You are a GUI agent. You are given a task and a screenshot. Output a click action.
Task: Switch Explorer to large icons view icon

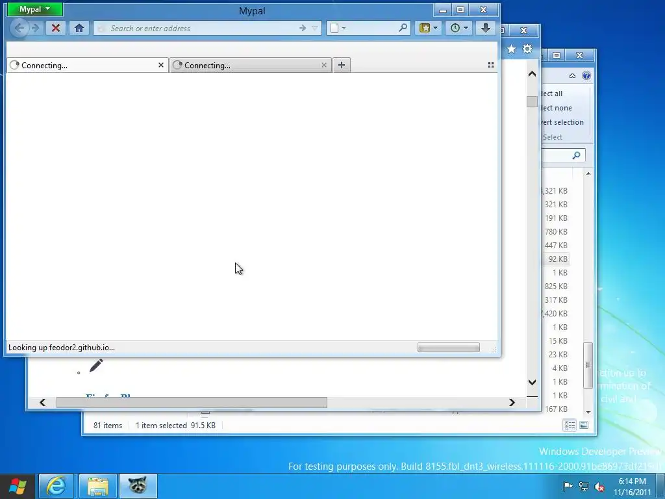tap(584, 425)
